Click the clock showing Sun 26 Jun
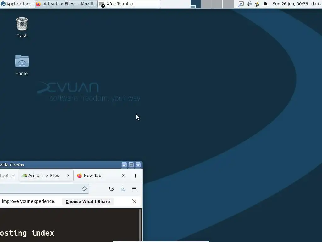 [290, 4]
